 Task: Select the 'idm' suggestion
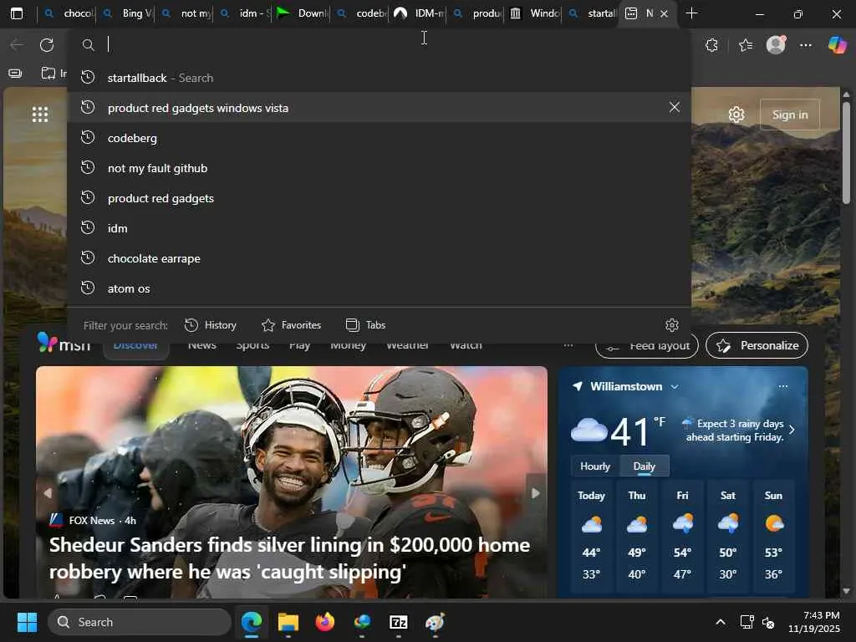[x=379, y=227]
